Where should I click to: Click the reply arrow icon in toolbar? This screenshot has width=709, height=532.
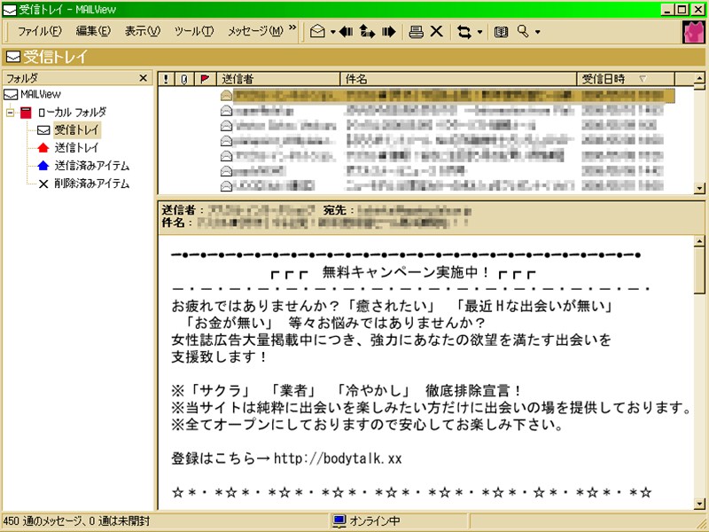coord(347,32)
